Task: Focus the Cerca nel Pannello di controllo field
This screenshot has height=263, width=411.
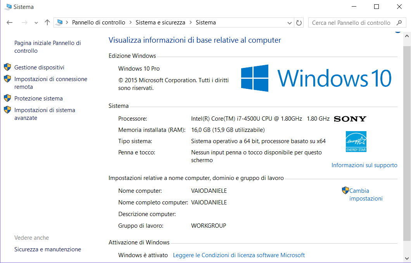Action: point(357,23)
